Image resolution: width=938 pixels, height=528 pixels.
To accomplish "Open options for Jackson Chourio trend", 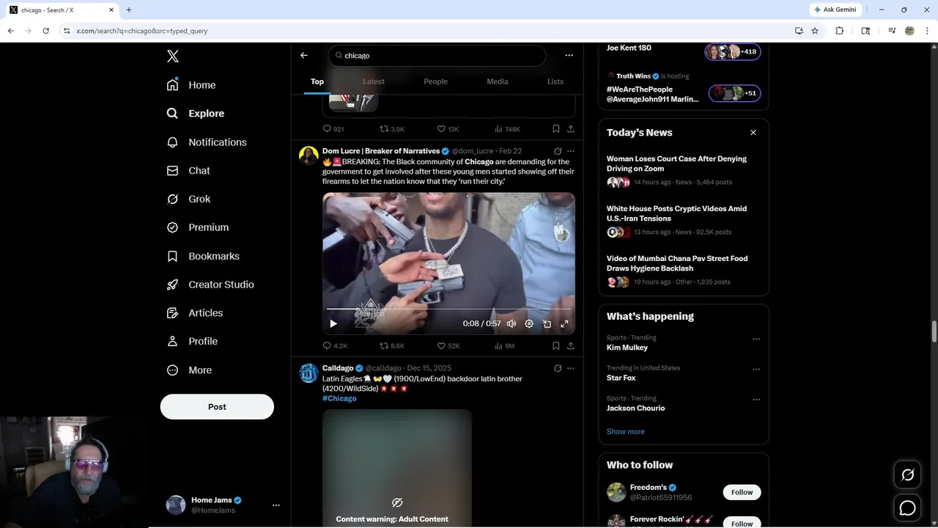I will [x=756, y=400].
